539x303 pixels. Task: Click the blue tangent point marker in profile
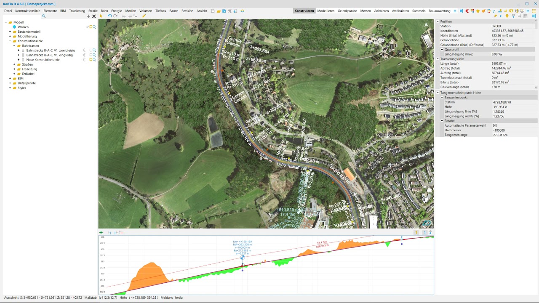pos(242,258)
